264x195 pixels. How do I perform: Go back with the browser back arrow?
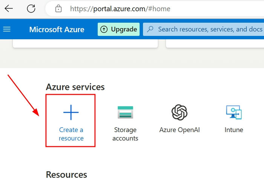[x=9, y=8]
